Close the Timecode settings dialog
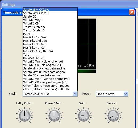Viewport: 138px width, 128px height. pos(132,12)
